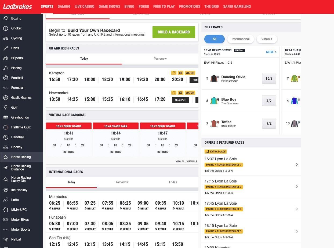Open the Horse Racing Lucky Dip icon
This screenshot has height=248, width=334.
[6, 179]
